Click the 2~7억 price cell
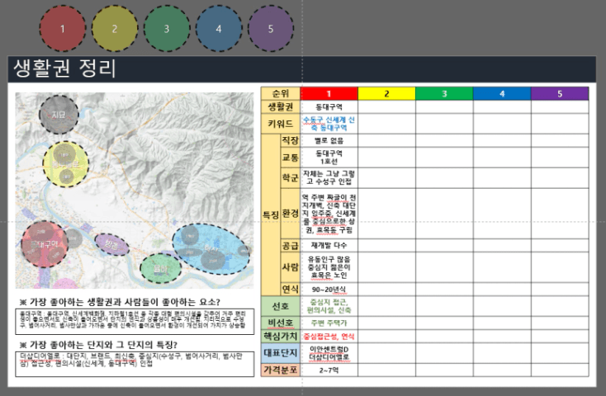 pyautogui.click(x=329, y=370)
